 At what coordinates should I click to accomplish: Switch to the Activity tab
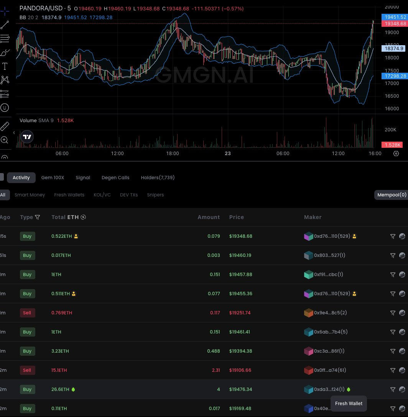21,178
